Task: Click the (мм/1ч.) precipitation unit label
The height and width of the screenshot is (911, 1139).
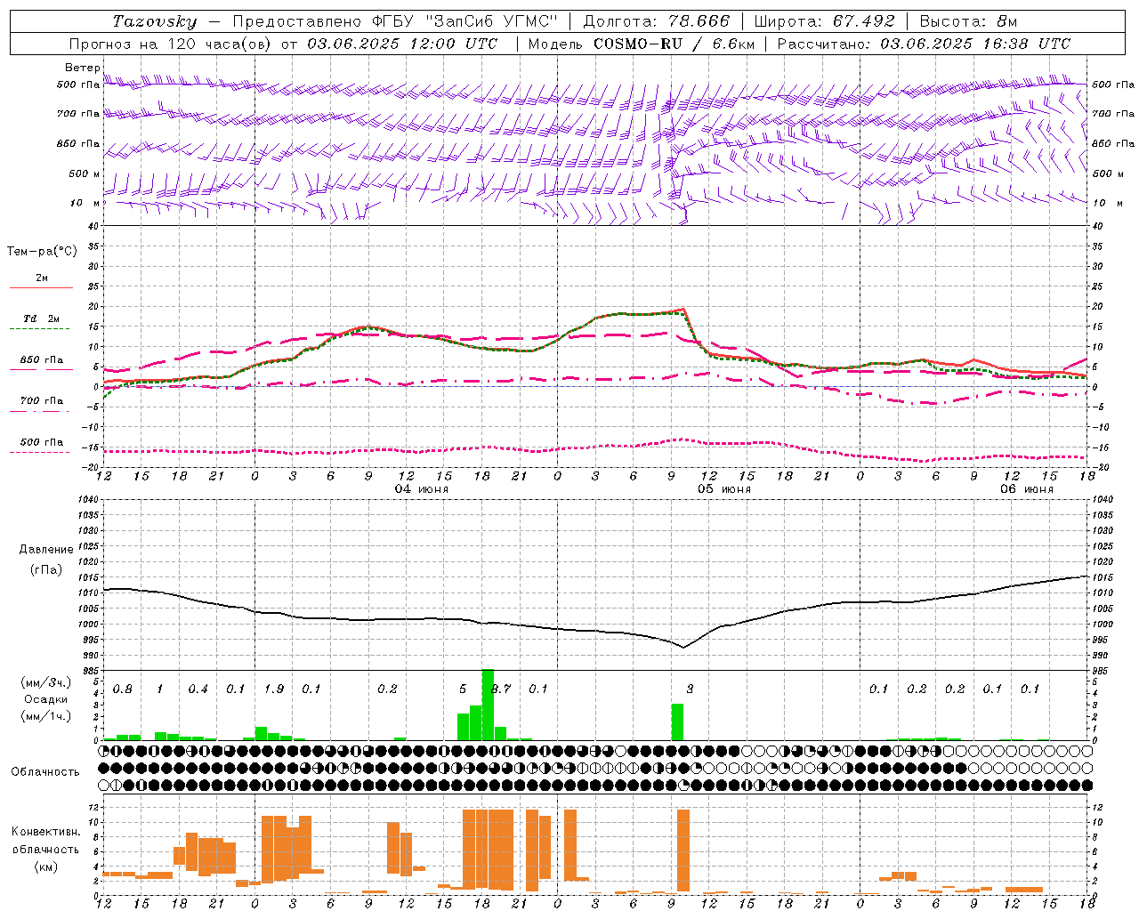Action: [x=46, y=715]
